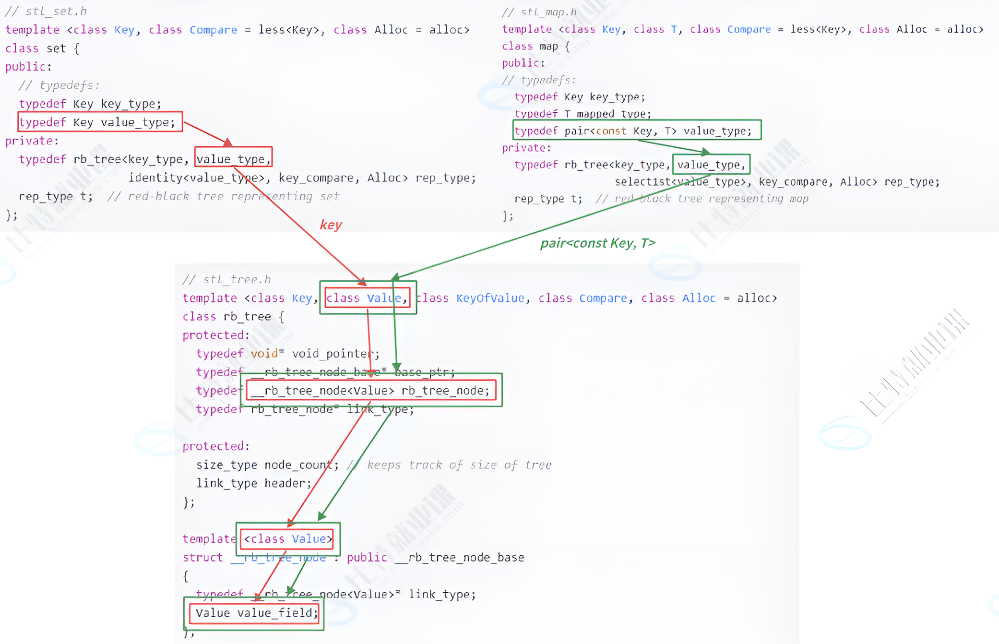Click the '// stl_set.h' comment

click(x=46, y=11)
